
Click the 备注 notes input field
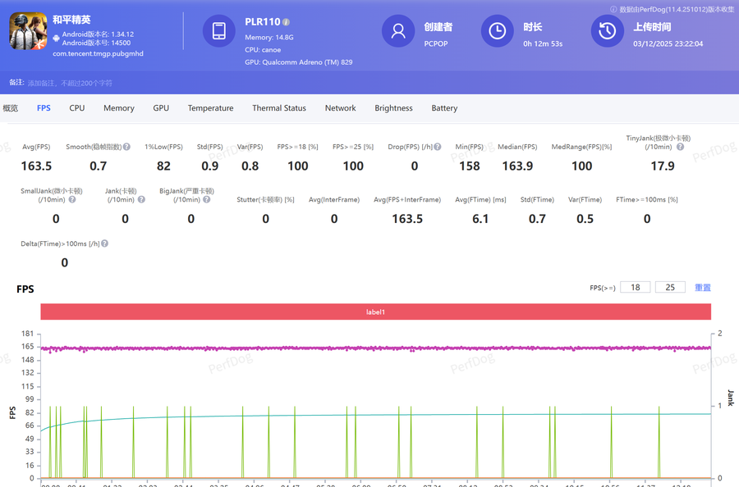point(70,83)
